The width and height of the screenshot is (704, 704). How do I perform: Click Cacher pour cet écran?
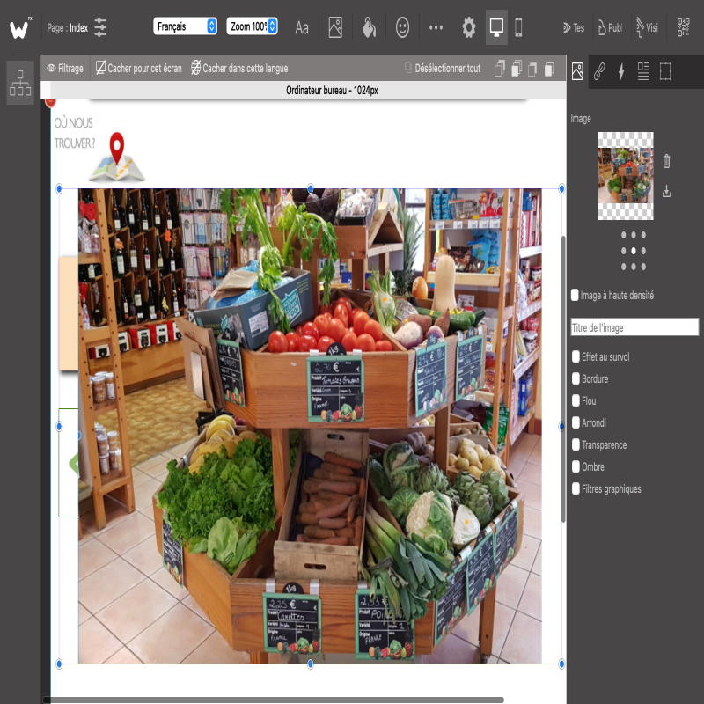[139, 68]
